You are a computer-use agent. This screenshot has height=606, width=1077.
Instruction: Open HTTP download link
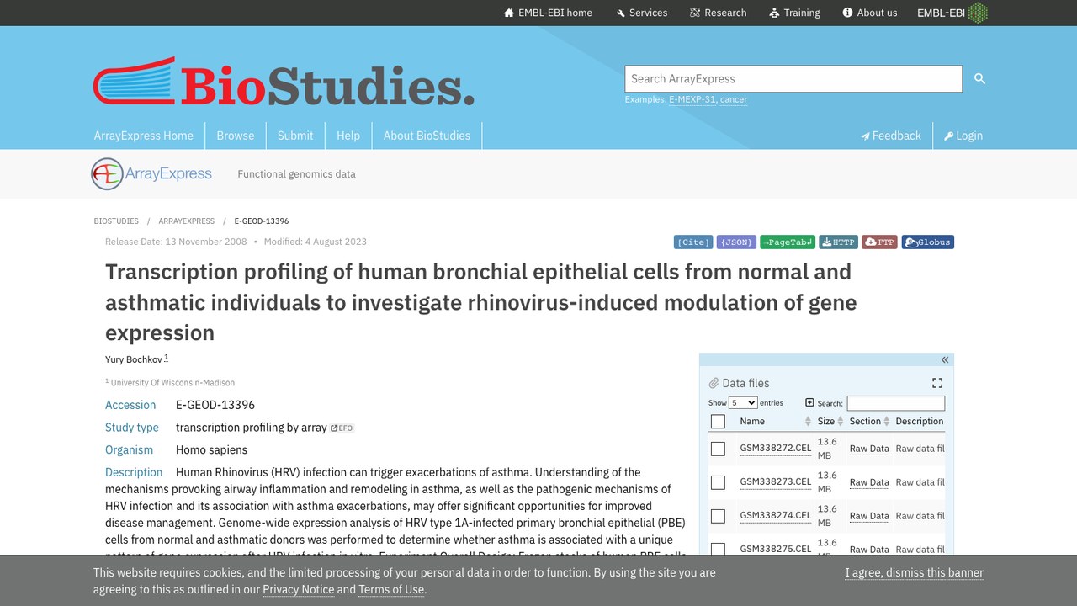pos(839,242)
